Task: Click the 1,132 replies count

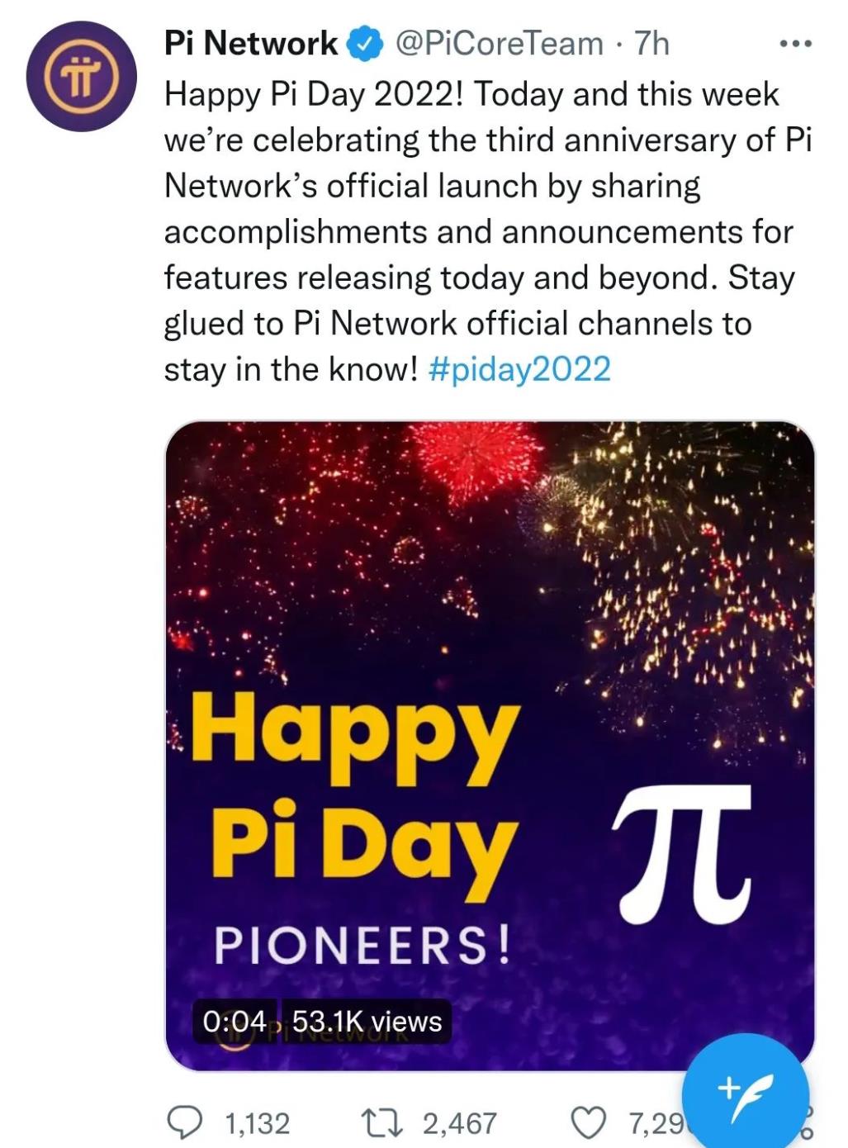Action: (257, 1123)
